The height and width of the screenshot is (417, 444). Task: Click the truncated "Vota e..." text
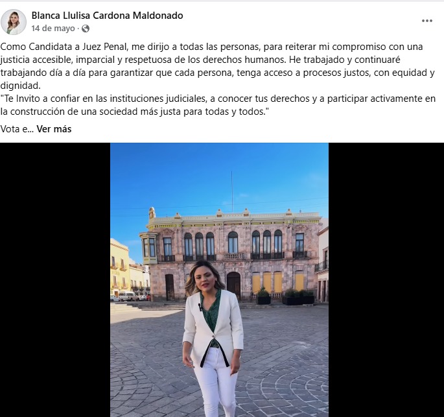click(17, 129)
